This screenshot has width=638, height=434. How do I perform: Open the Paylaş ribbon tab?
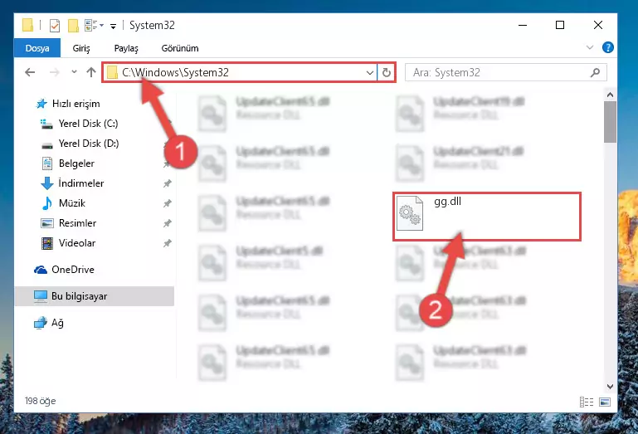tap(126, 48)
